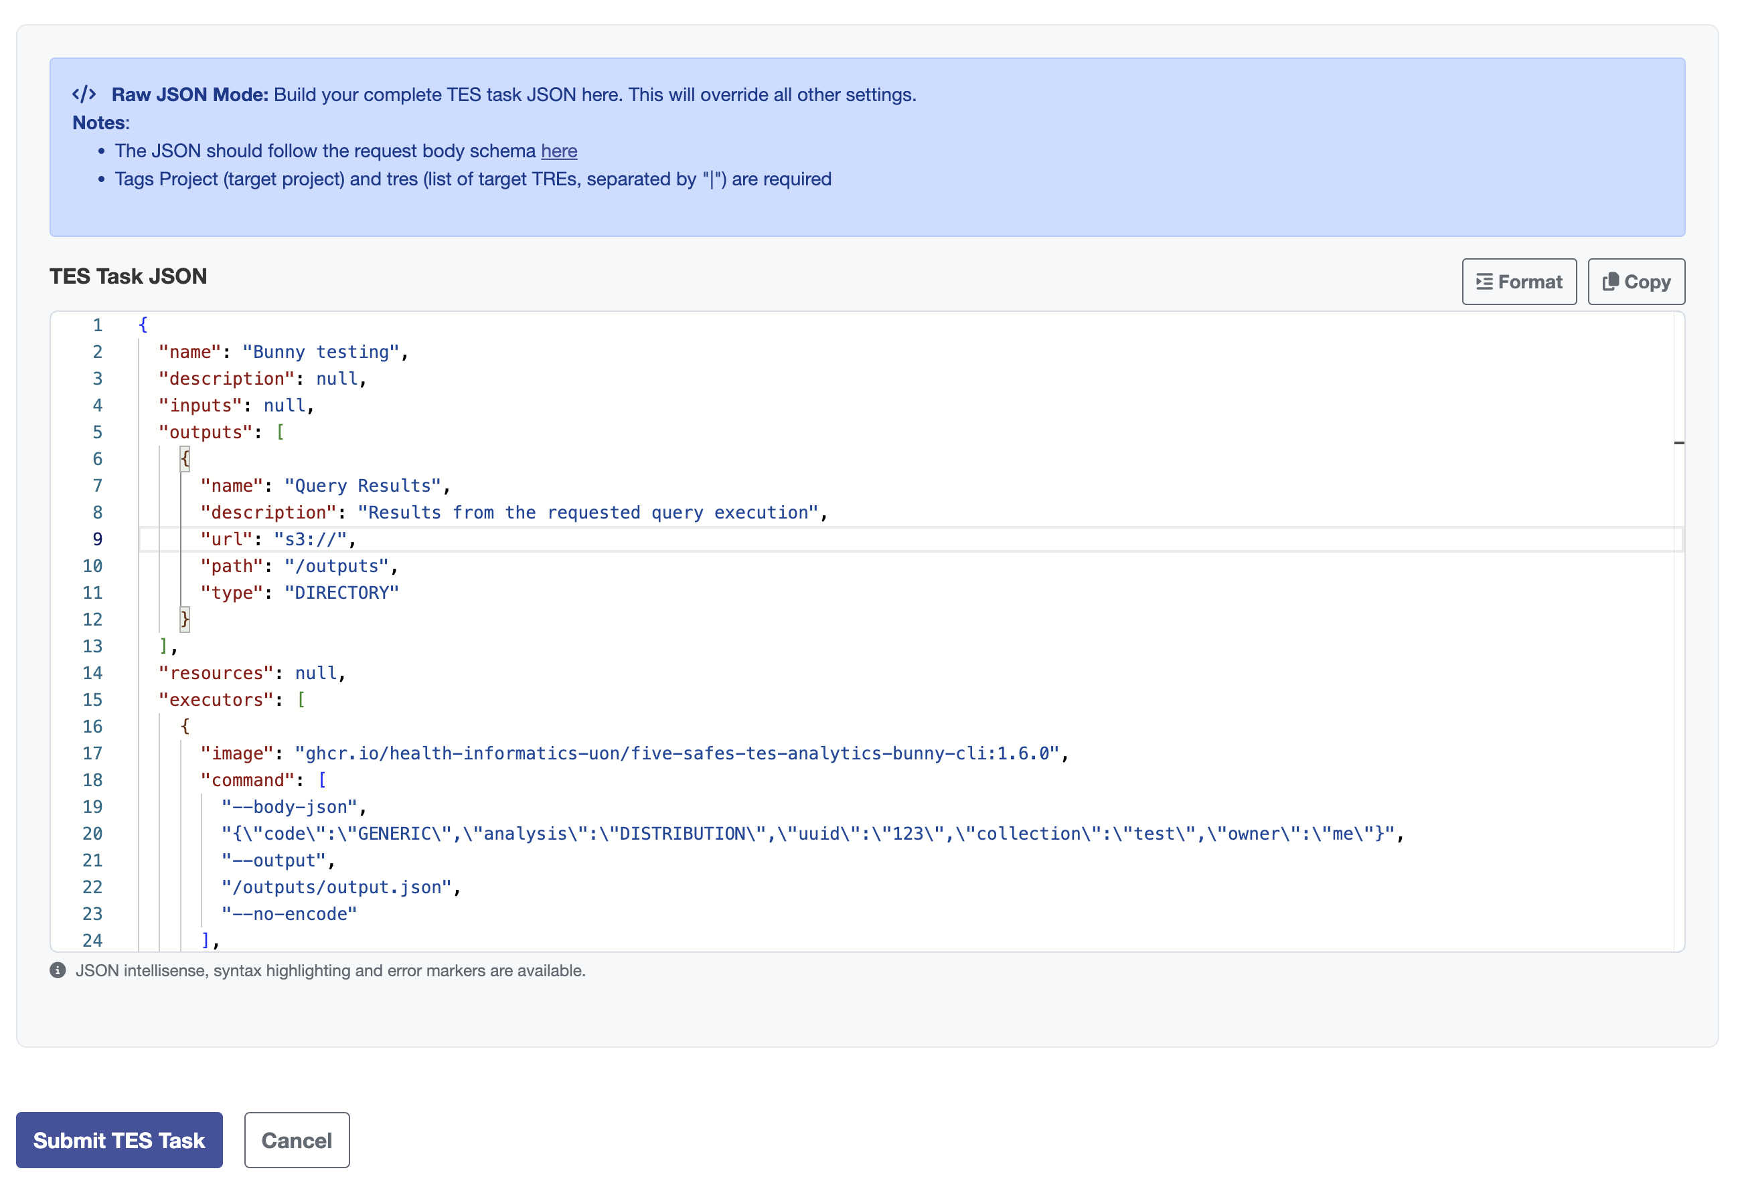Cancel the task form
This screenshot has width=1742, height=1203.
point(297,1139)
